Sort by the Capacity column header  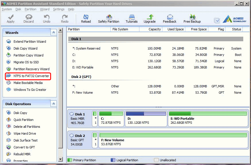[151, 29]
